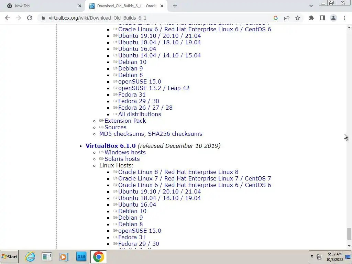
Task: Click the taskbar clock showing 5:52 AM
Action: pos(335,257)
